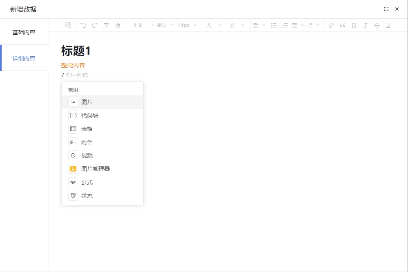Apply blockquote using the quote icon
Image resolution: width=408 pixels, height=272 pixels.
tap(343, 25)
